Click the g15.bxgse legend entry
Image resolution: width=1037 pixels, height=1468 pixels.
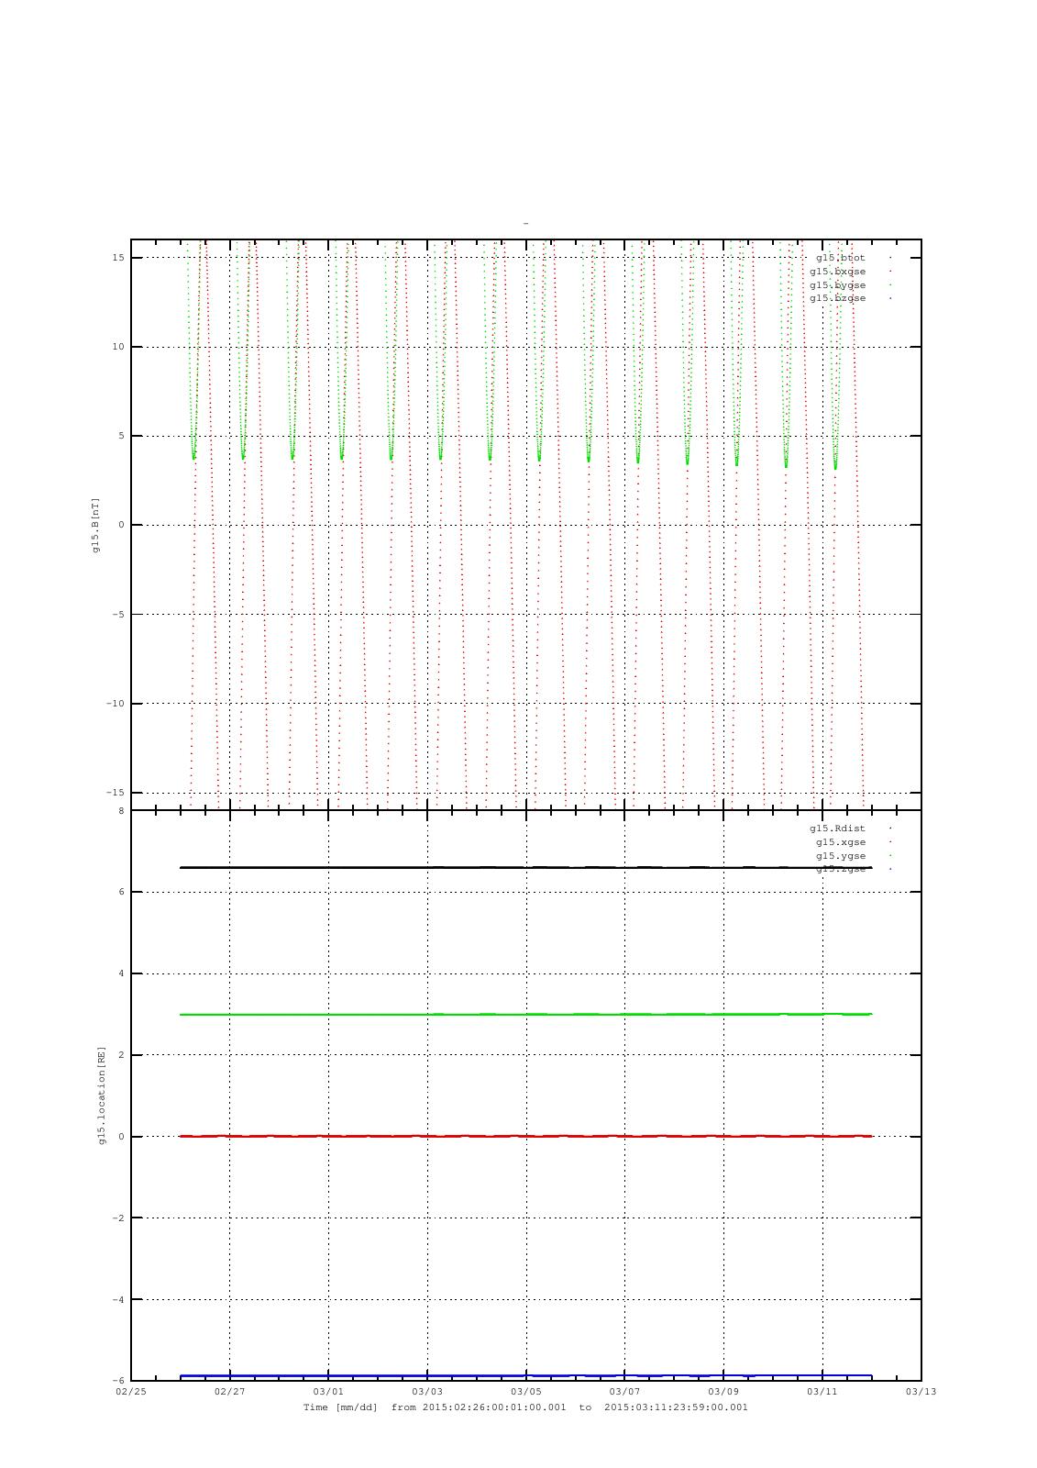pos(837,272)
